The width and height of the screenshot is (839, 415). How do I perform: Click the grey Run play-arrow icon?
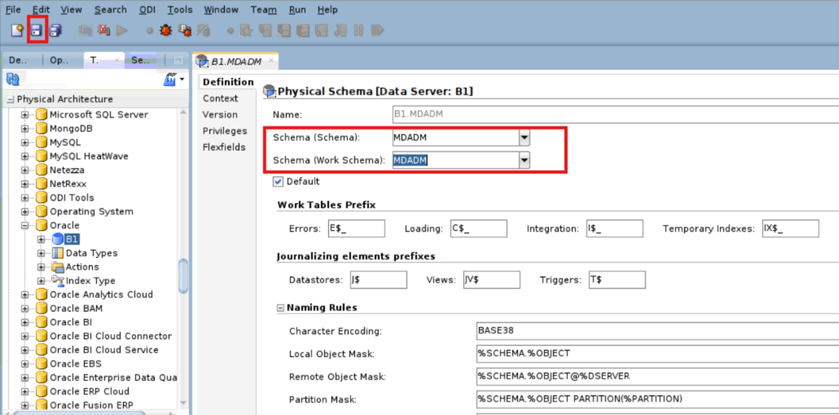(x=122, y=30)
